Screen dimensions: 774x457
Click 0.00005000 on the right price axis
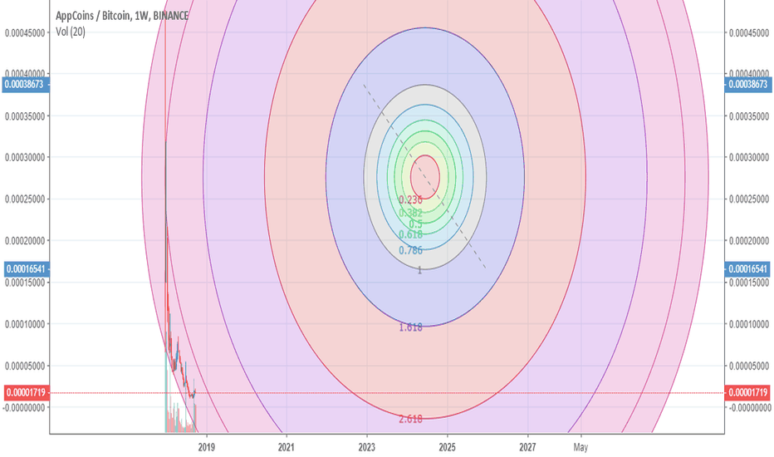pyautogui.click(x=749, y=366)
